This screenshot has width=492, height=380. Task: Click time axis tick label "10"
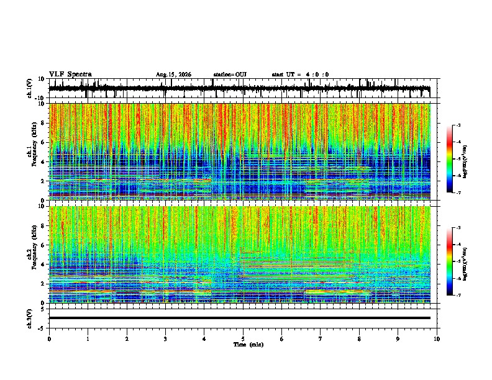pos(437,339)
